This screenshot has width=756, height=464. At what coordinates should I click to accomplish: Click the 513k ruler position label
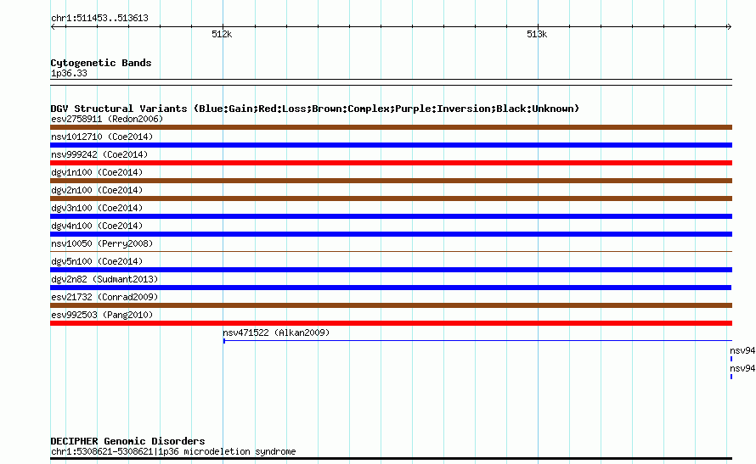(537, 34)
